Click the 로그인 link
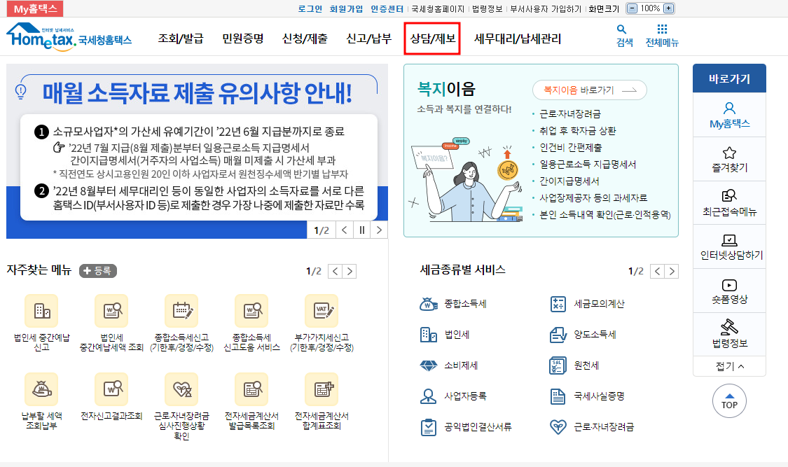 310,8
